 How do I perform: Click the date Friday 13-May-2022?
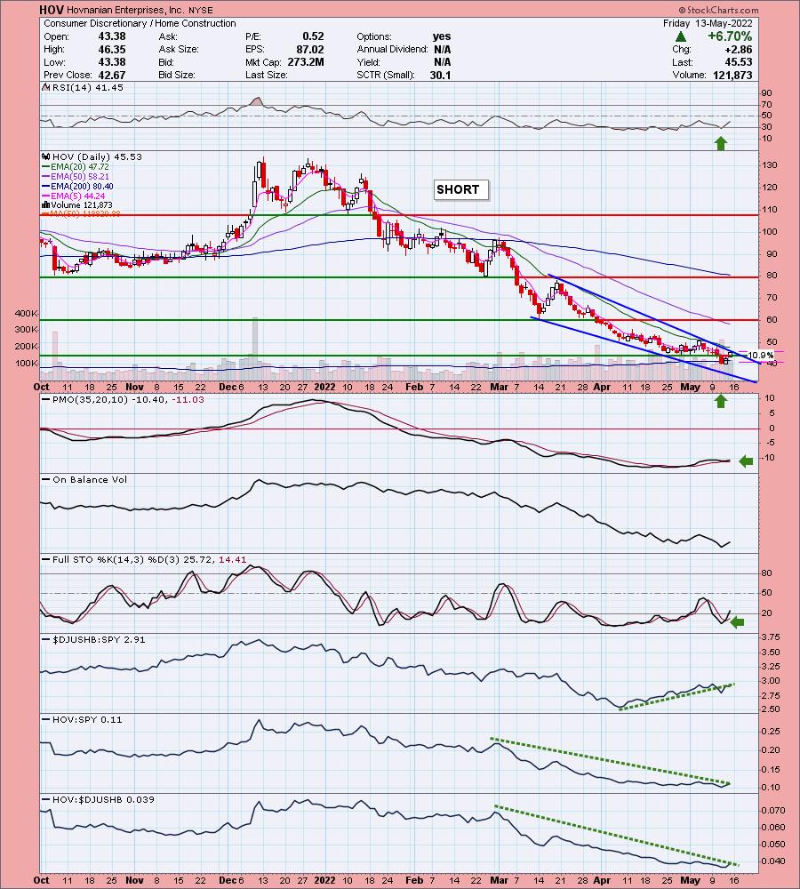pyautogui.click(x=708, y=23)
